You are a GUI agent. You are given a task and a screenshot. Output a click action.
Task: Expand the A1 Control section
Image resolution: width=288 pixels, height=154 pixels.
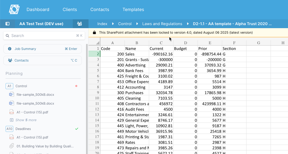pos(21,86)
